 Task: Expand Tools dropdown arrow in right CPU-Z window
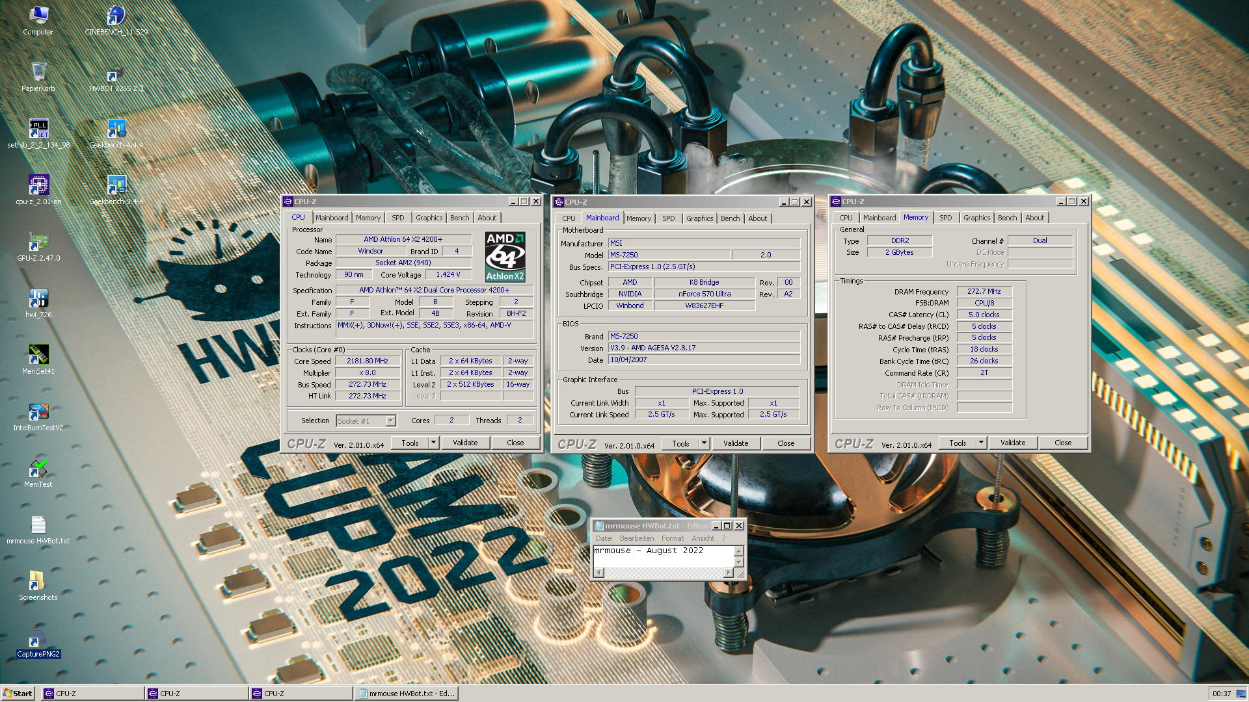click(981, 443)
